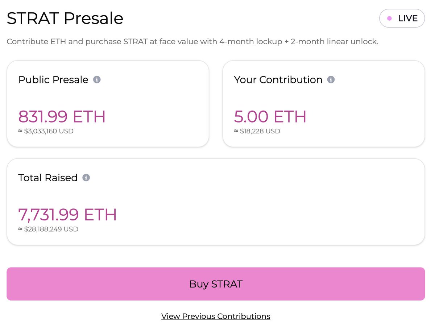Click the $18,228 USD estimate
The height and width of the screenshot is (327, 435).
coord(257,131)
